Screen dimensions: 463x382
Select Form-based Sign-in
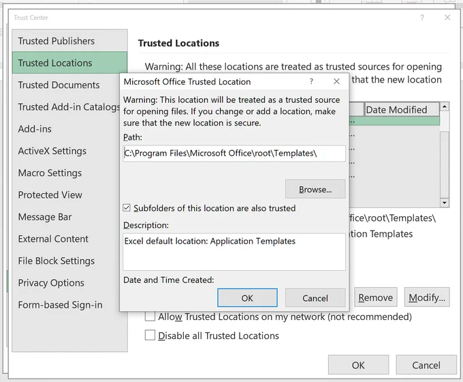[66, 305]
